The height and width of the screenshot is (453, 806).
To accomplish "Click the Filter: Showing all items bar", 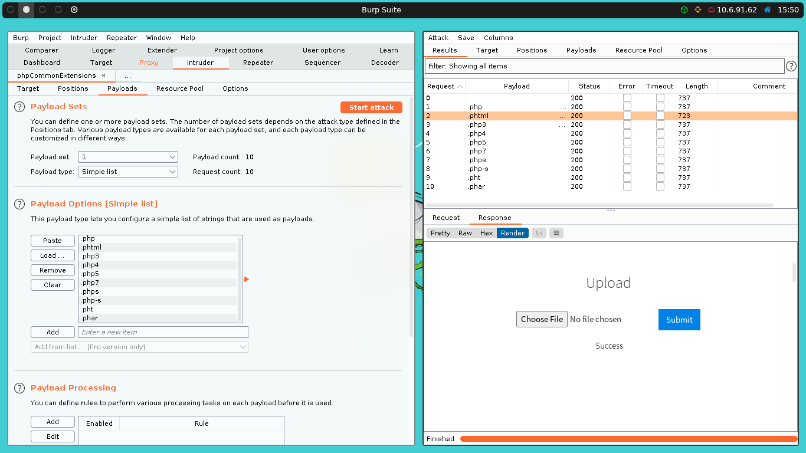I will [x=605, y=66].
